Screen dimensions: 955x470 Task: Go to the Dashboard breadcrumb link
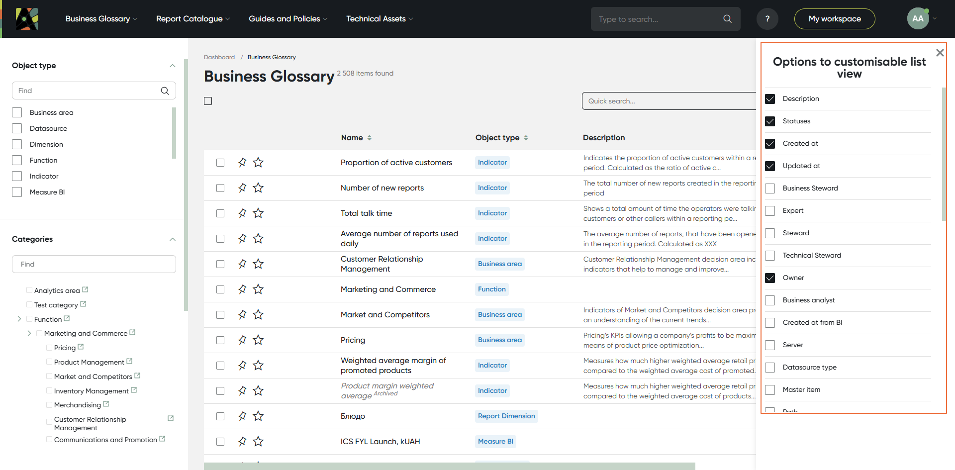[x=219, y=57]
